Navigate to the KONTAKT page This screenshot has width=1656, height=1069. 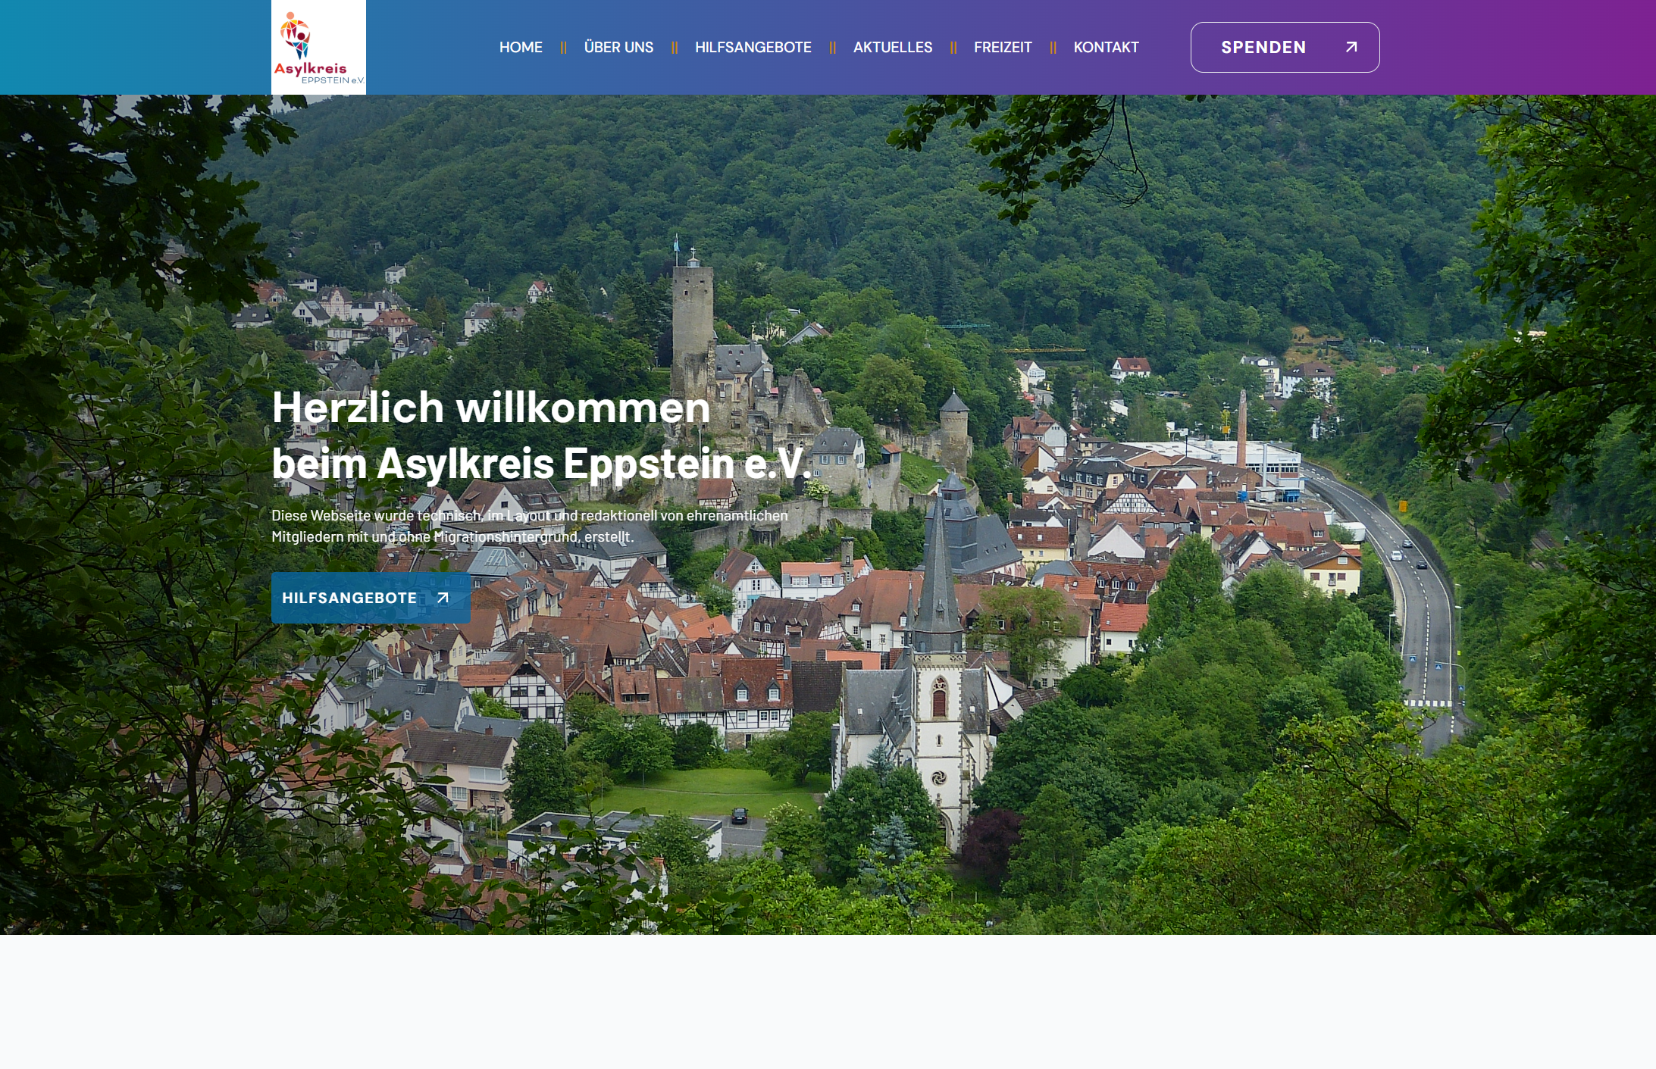[1106, 47]
